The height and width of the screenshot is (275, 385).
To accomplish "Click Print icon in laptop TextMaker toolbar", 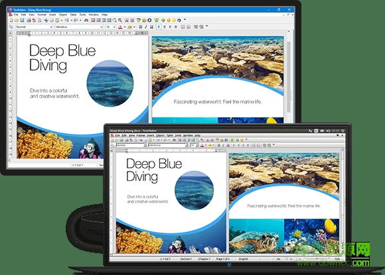I will click(x=127, y=140).
